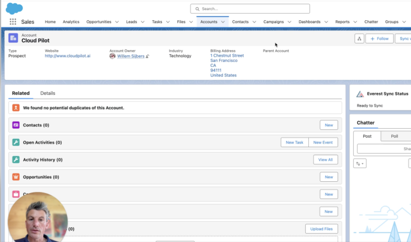Viewport: 411px width, 242px height.
Task: Click the 'Prospect' type value
Action: [17, 55]
